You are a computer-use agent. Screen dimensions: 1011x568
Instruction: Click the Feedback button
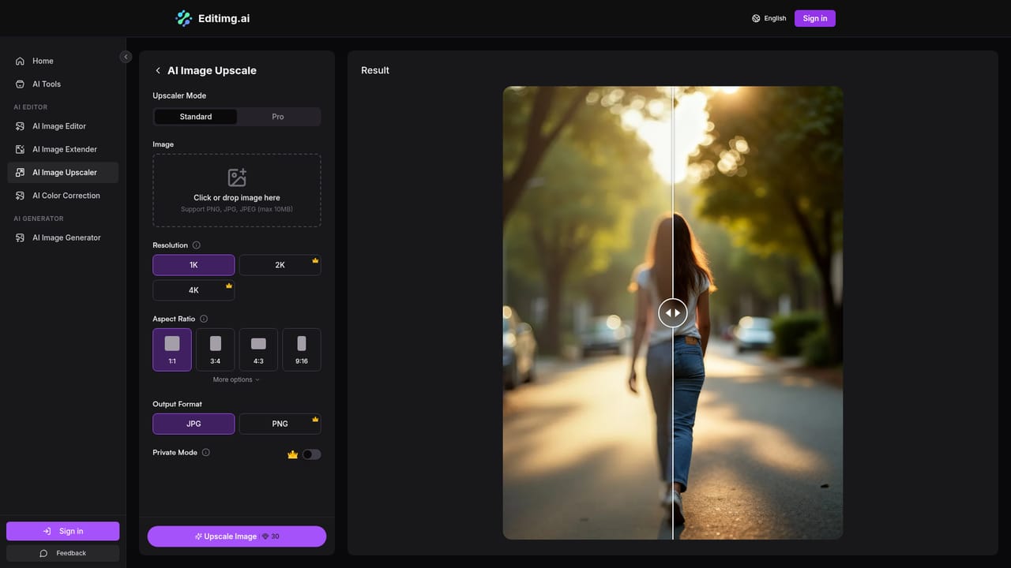tap(63, 553)
